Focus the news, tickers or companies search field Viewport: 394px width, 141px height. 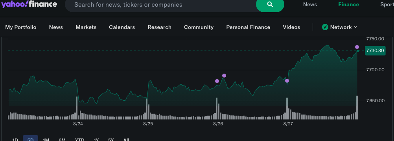click(161, 5)
